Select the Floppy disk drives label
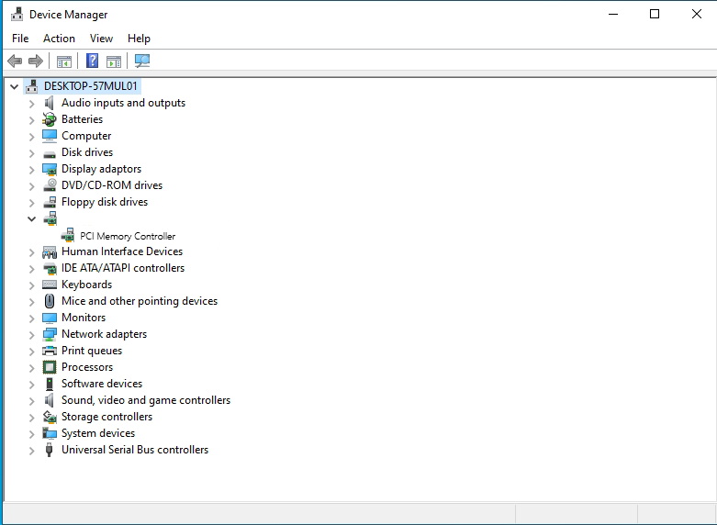717x525 pixels. 105,202
